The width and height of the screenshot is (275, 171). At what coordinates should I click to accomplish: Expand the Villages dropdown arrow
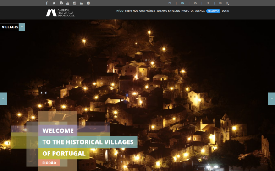pyautogui.click(x=22, y=27)
